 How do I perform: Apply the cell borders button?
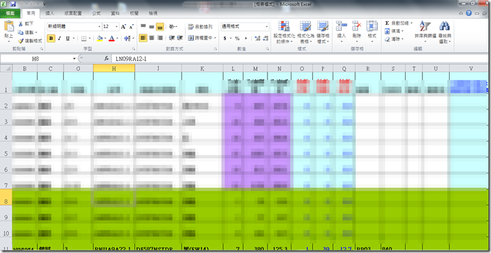[84, 38]
